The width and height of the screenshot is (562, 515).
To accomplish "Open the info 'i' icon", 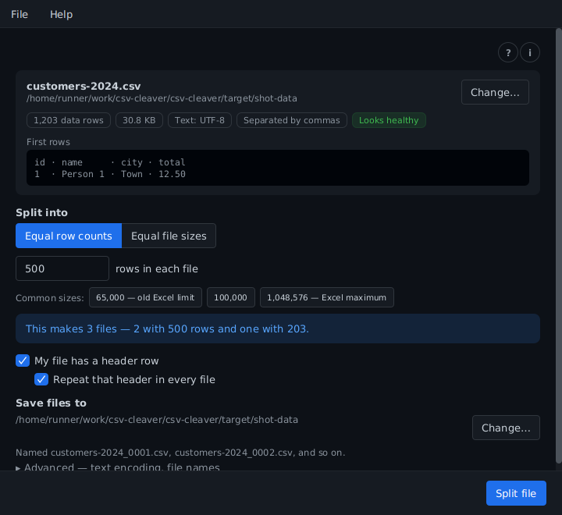I will point(530,53).
